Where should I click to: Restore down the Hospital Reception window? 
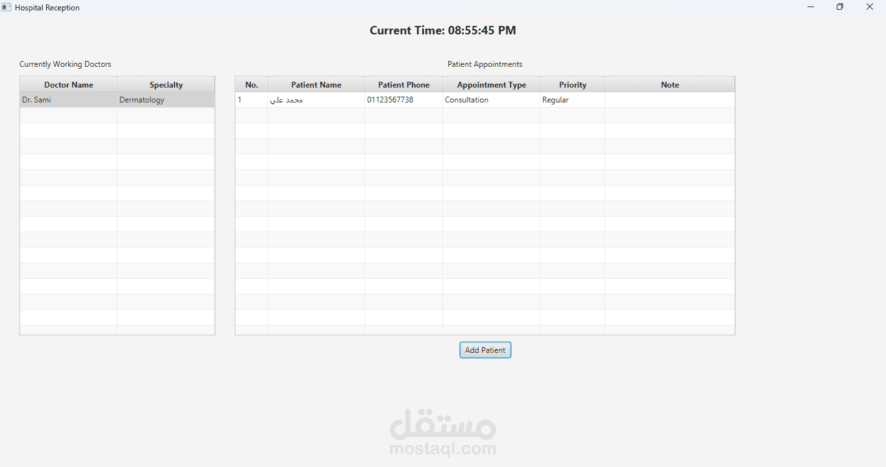[x=840, y=7]
